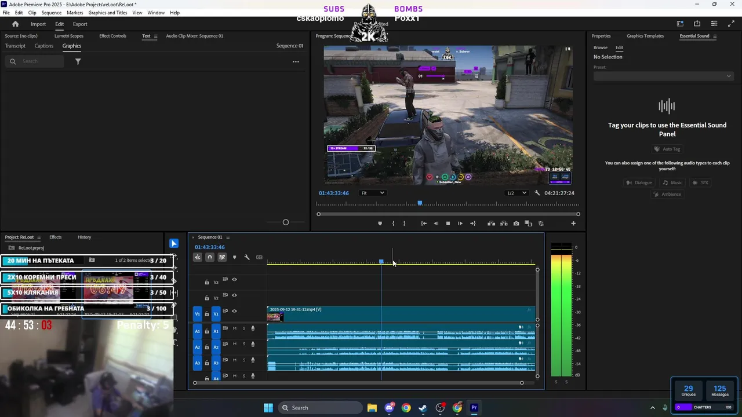The width and height of the screenshot is (742, 417).
Task: Click the Caption track options icon
Action: point(259,257)
